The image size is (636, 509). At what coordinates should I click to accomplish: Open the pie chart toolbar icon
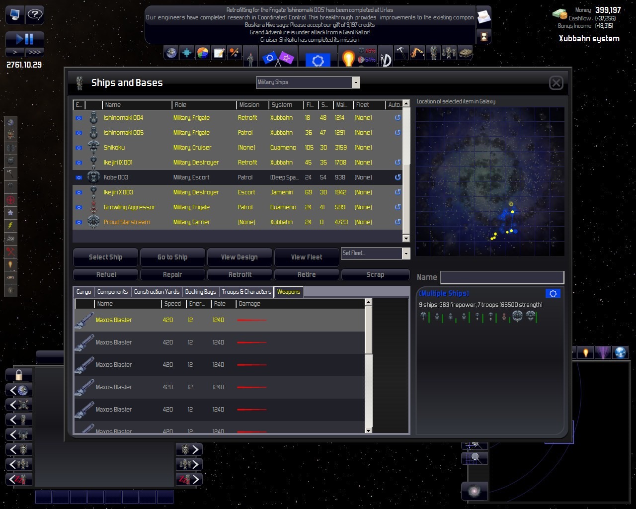[203, 53]
